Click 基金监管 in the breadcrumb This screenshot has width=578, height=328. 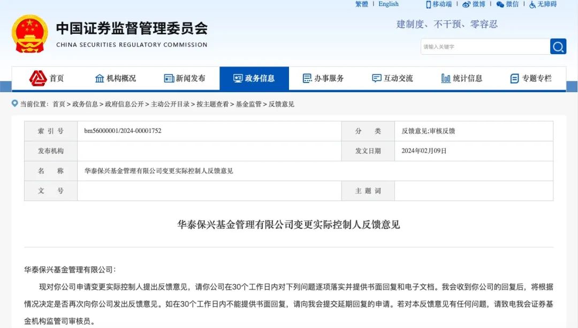point(248,104)
